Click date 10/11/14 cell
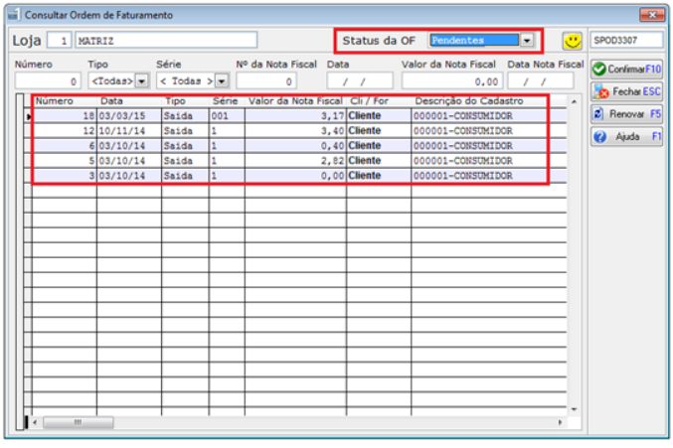The image size is (673, 448). tap(129, 131)
